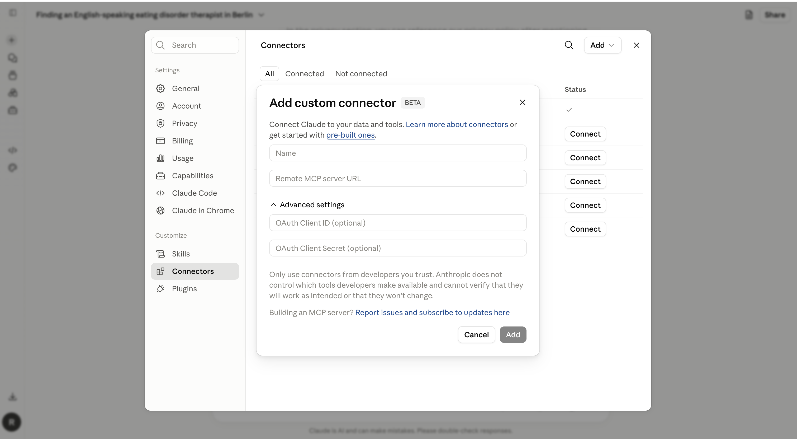797x439 pixels.
Task: Open General settings page
Action: (195, 88)
